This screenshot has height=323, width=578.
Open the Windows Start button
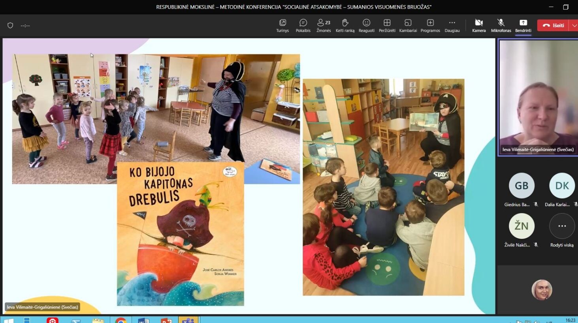[8, 320]
